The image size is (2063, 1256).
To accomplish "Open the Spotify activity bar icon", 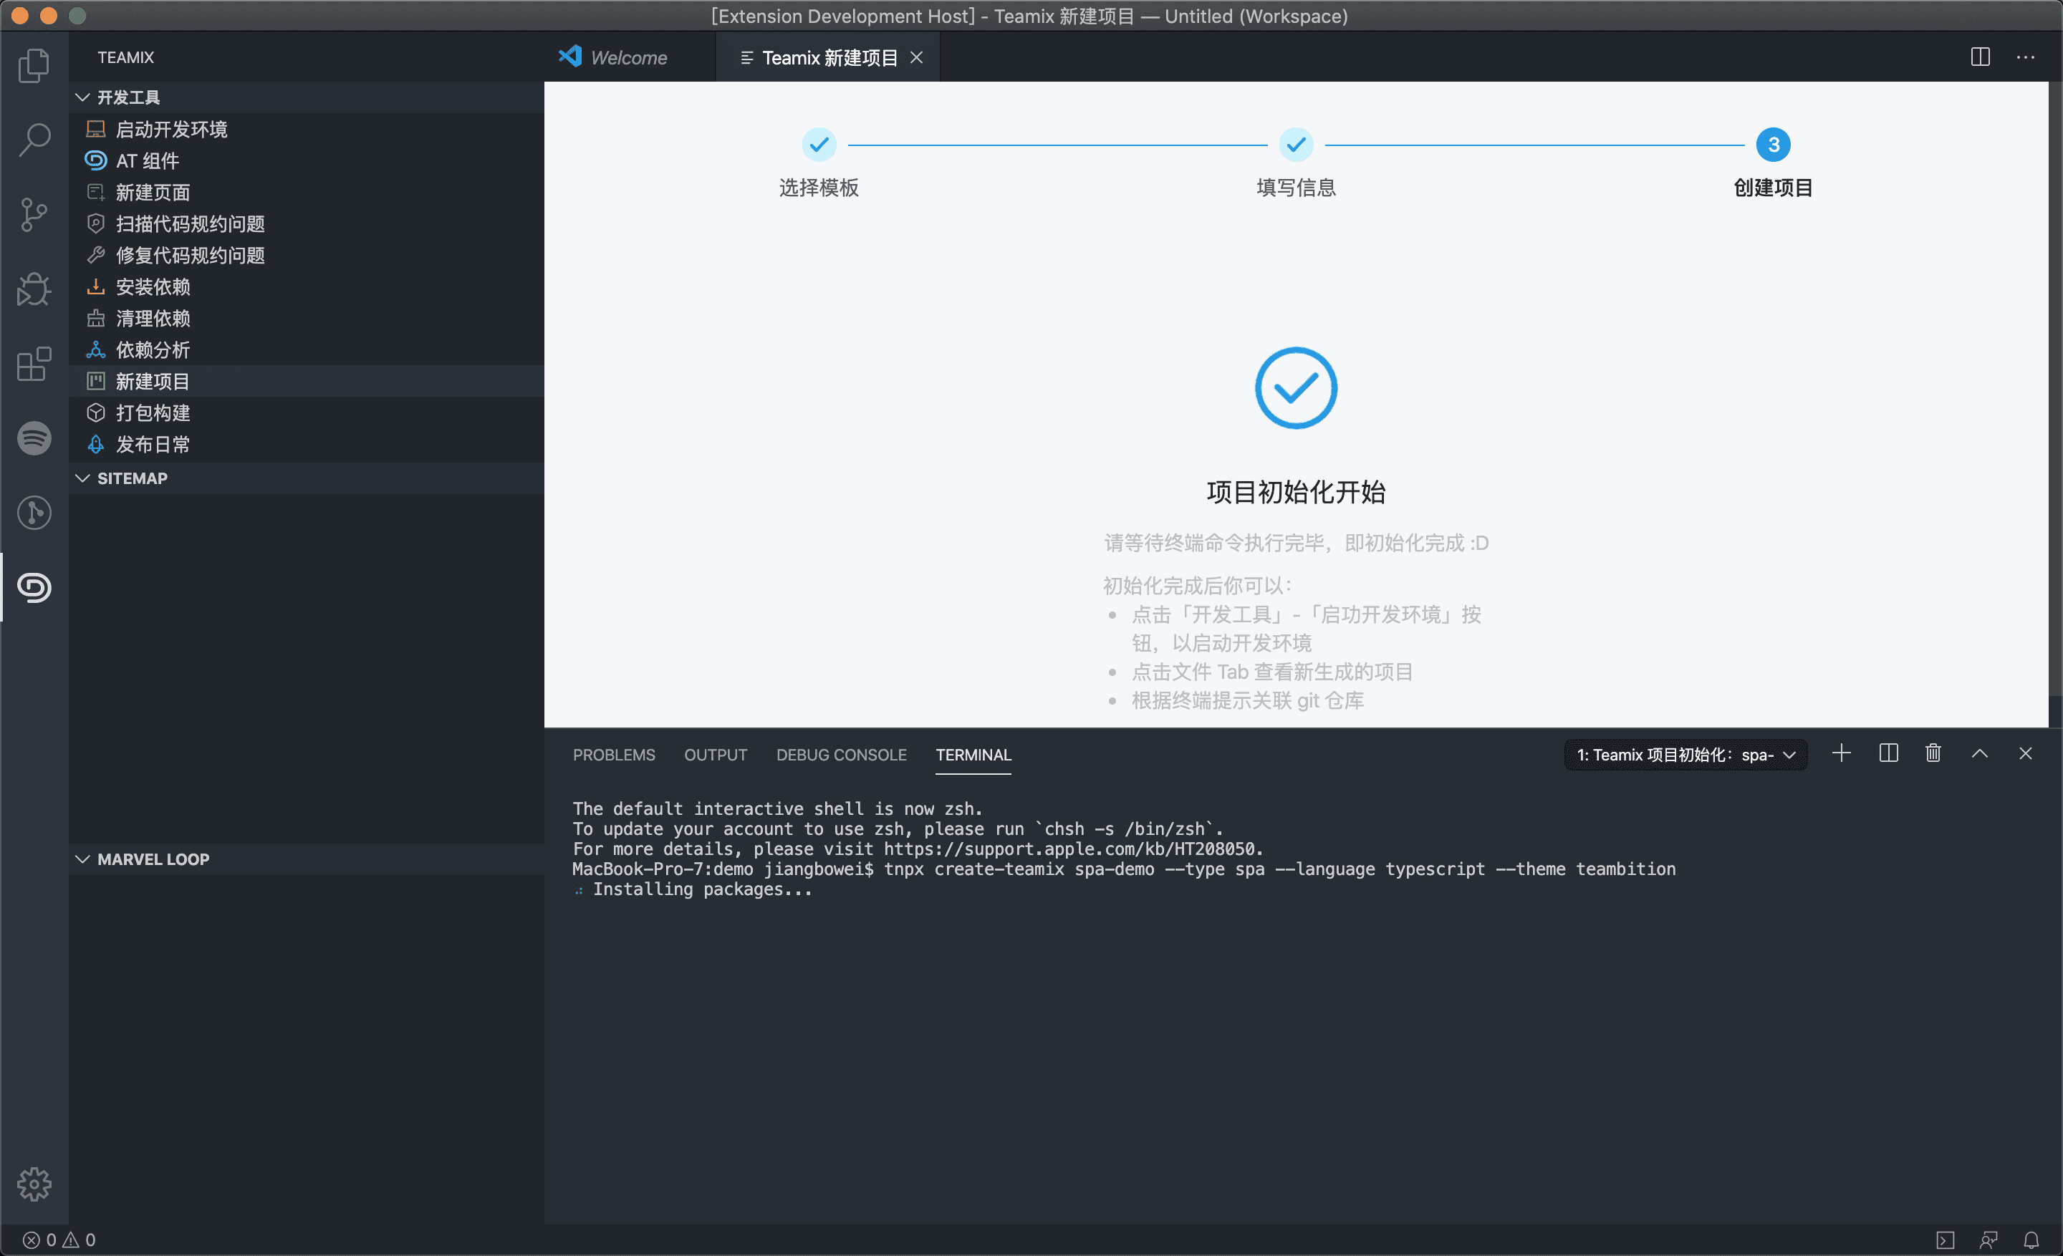I will click(x=34, y=438).
